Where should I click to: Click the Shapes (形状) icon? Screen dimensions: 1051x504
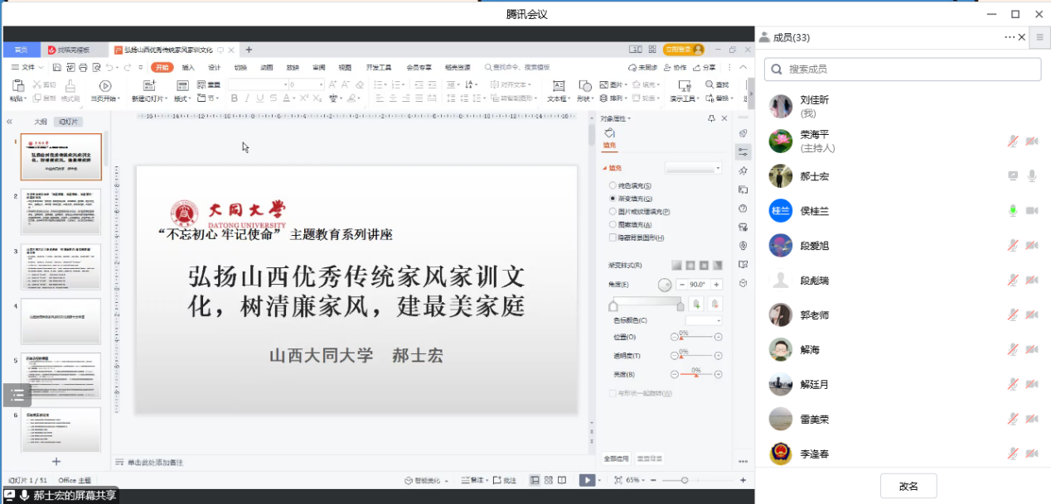coord(585,85)
